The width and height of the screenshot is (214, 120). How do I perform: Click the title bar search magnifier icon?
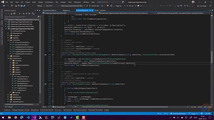pos(123,2)
